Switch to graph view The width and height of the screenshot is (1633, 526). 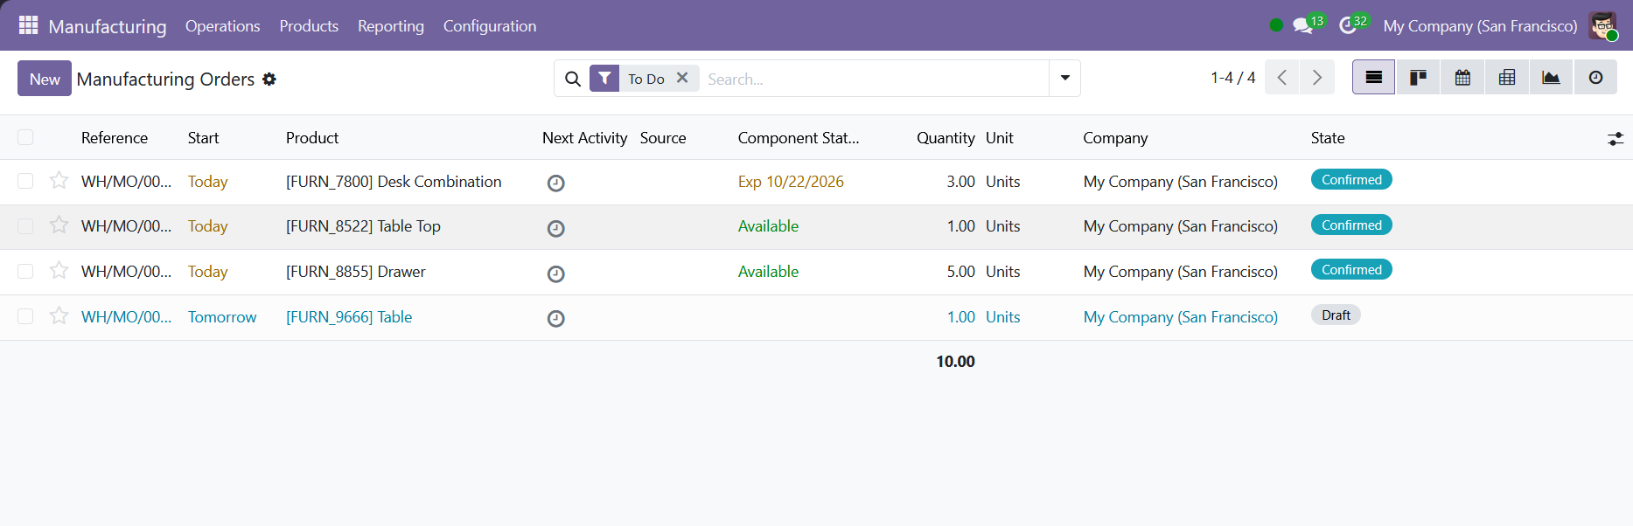pyautogui.click(x=1551, y=78)
